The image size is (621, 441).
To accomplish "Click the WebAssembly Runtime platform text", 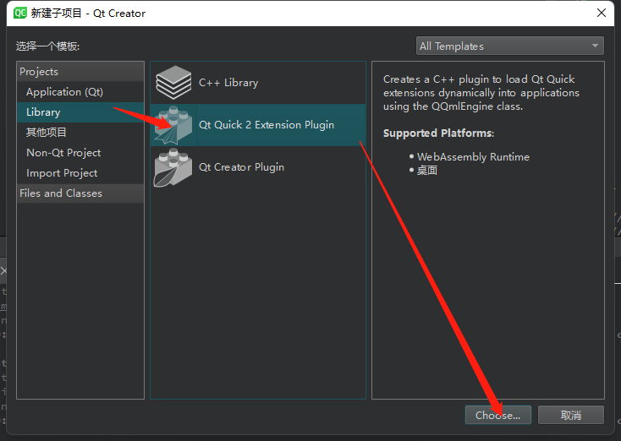I will click(x=473, y=157).
